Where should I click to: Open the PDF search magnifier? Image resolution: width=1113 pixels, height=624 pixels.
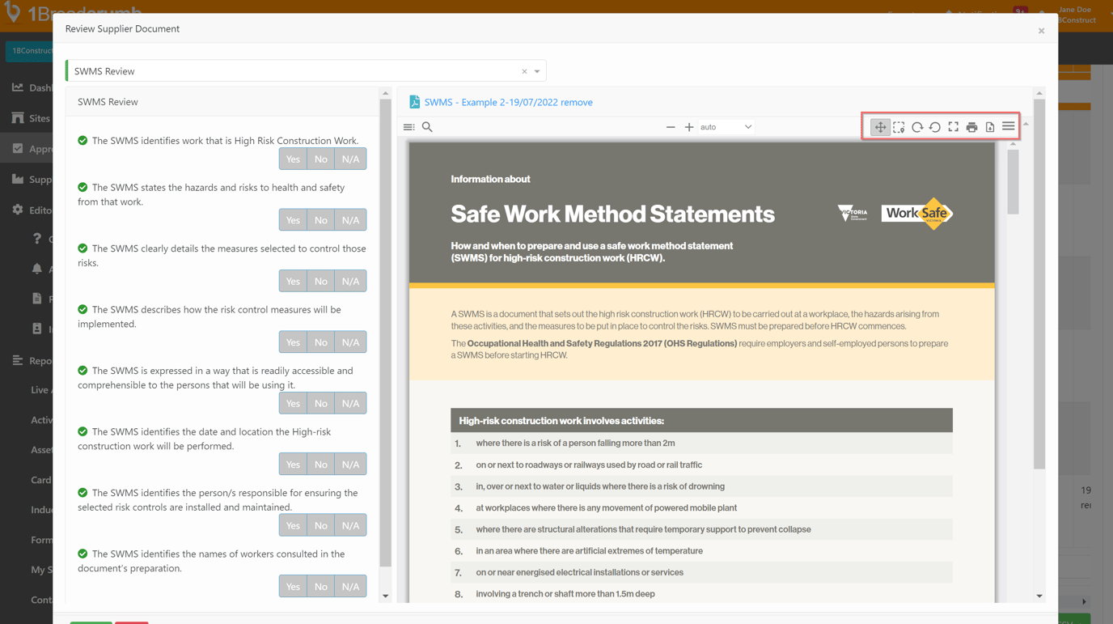pyautogui.click(x=427, y=127)
